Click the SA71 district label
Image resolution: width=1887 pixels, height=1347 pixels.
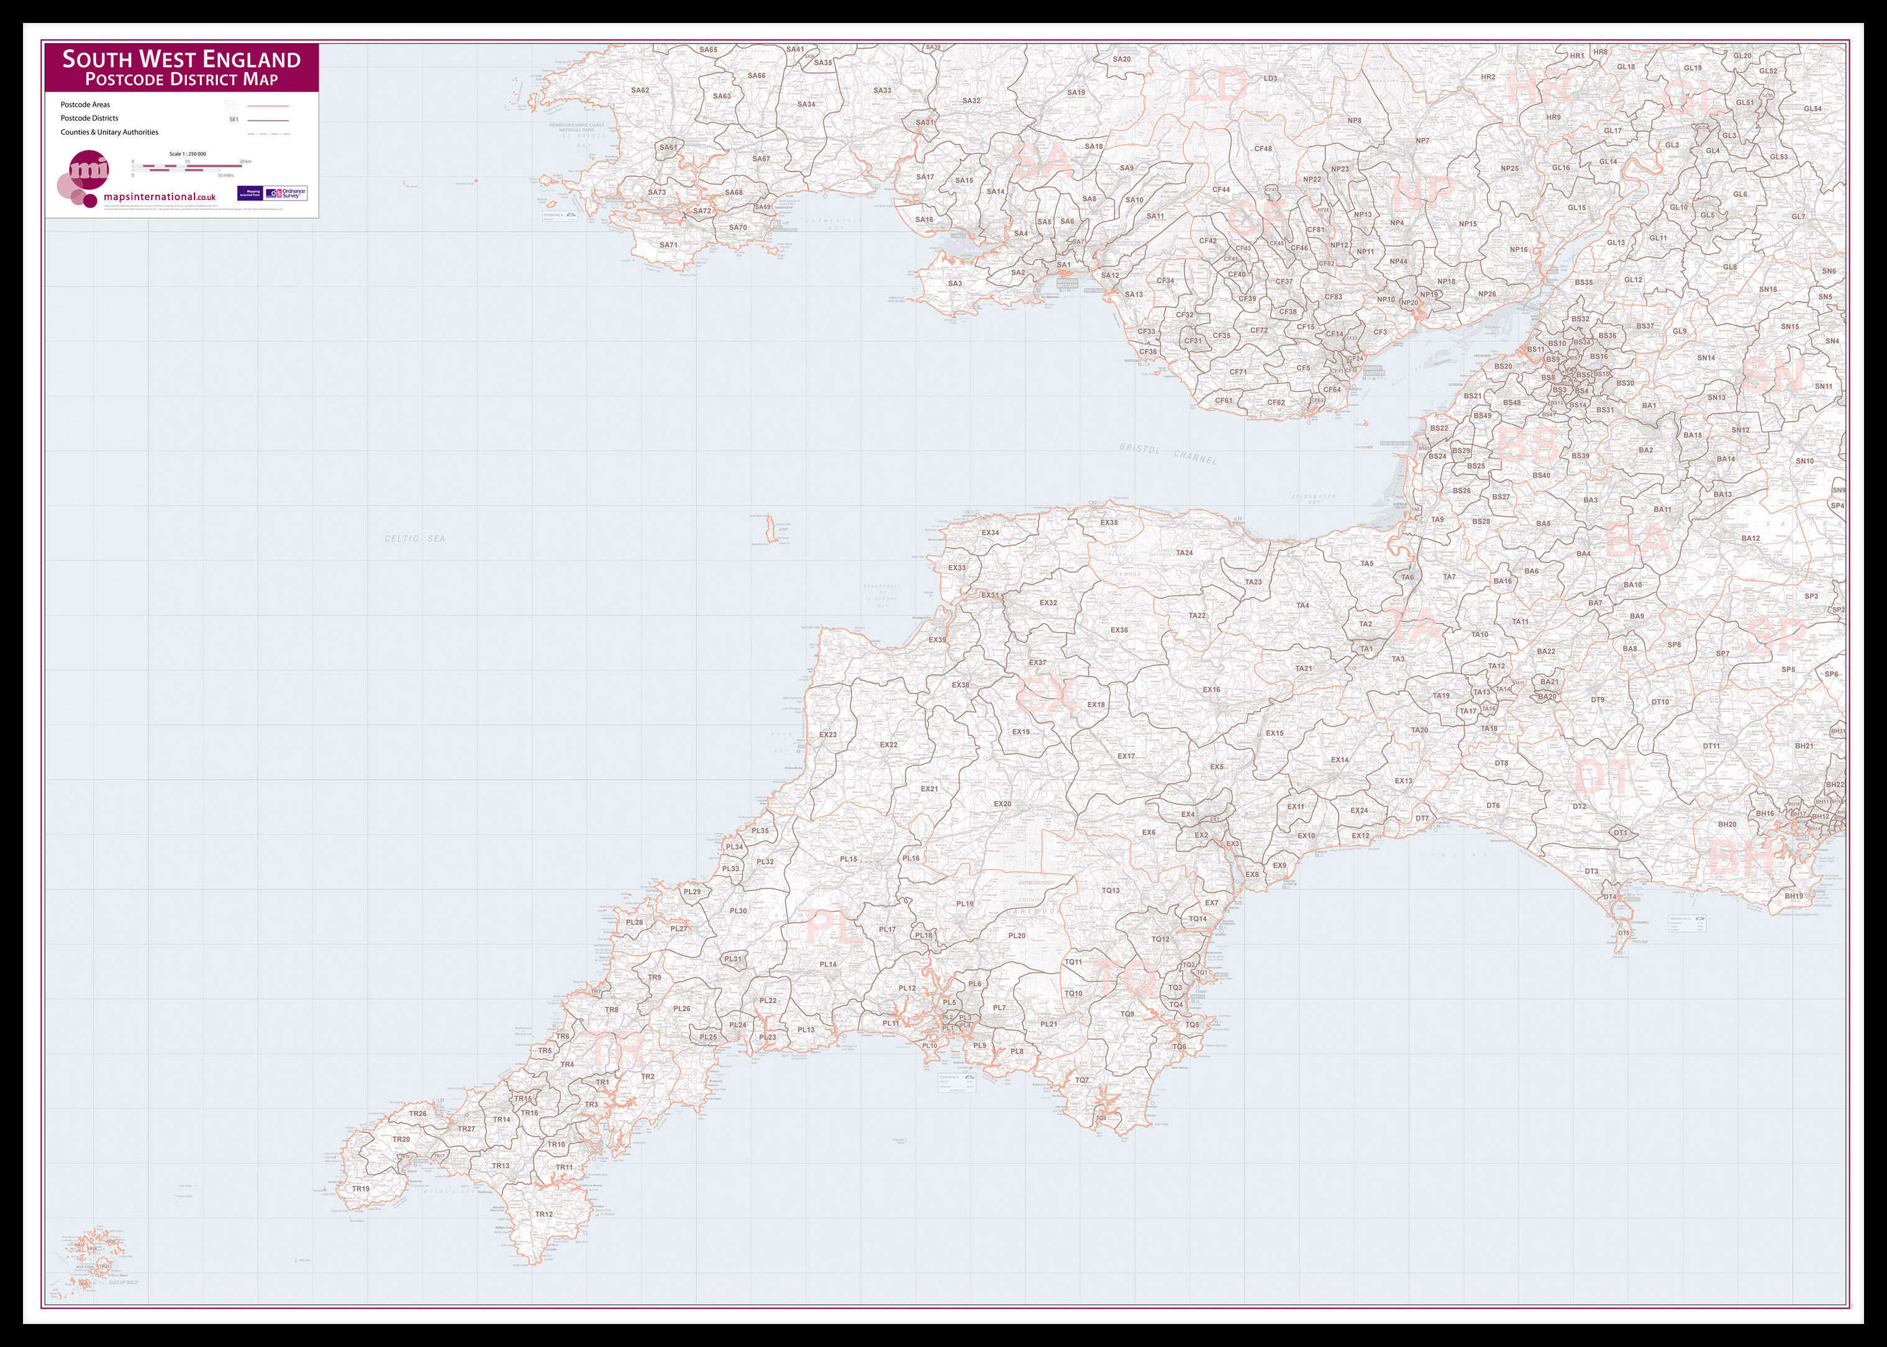click(668, 245)
